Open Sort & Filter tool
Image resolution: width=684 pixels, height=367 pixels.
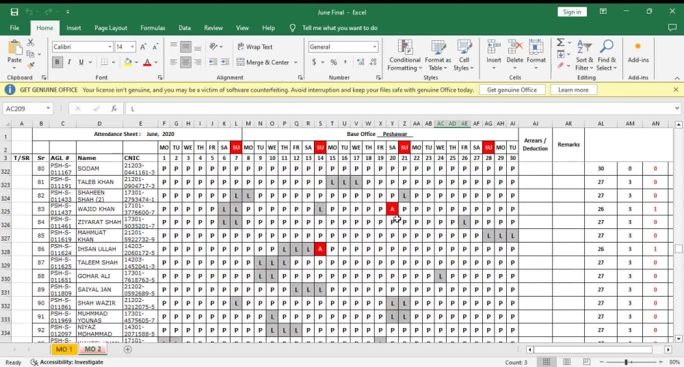point(584,55)
